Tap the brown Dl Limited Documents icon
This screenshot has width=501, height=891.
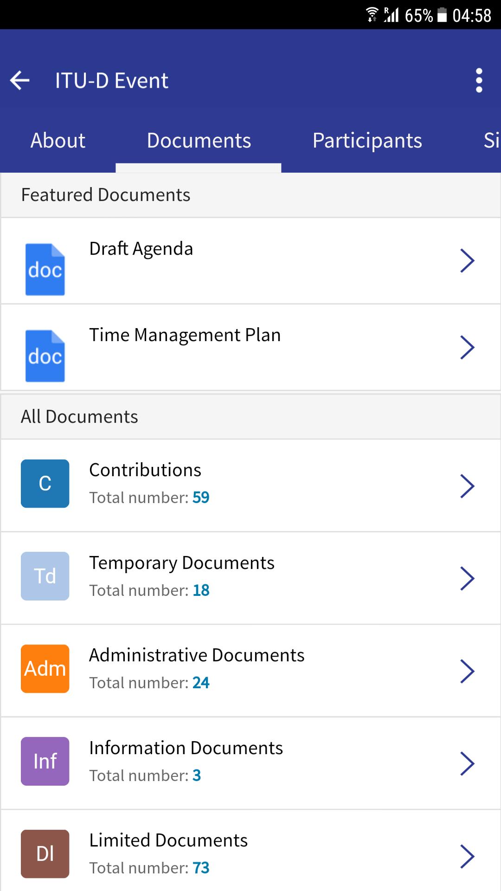45,854
